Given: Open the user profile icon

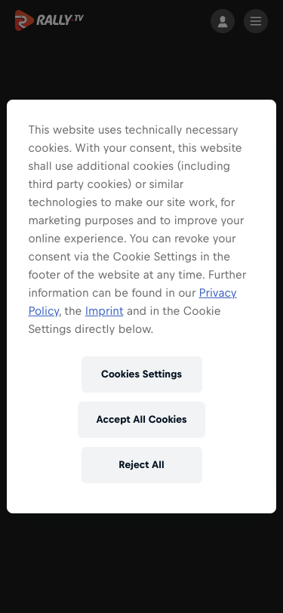Looking at the screenshot, I should [x=223, y=21].
